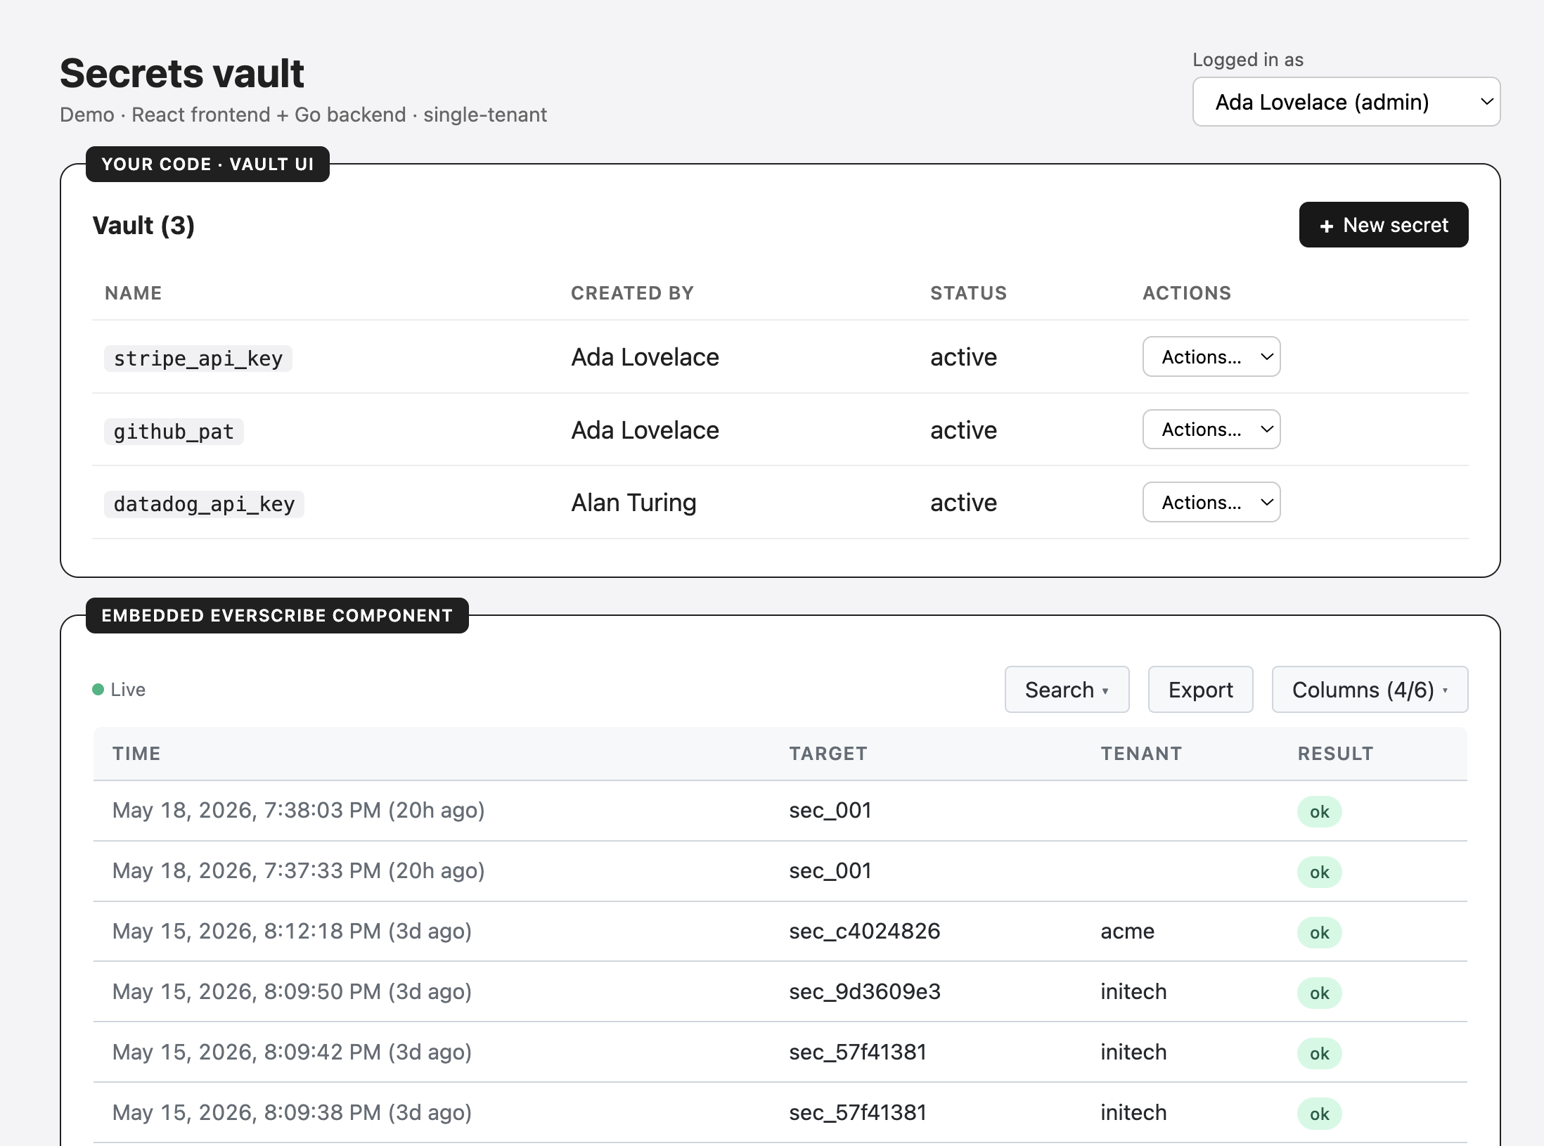Click the NAME column header
1544x1146 pixels.
pos(134,293)
